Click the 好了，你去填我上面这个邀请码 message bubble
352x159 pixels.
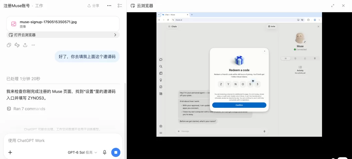87,57
